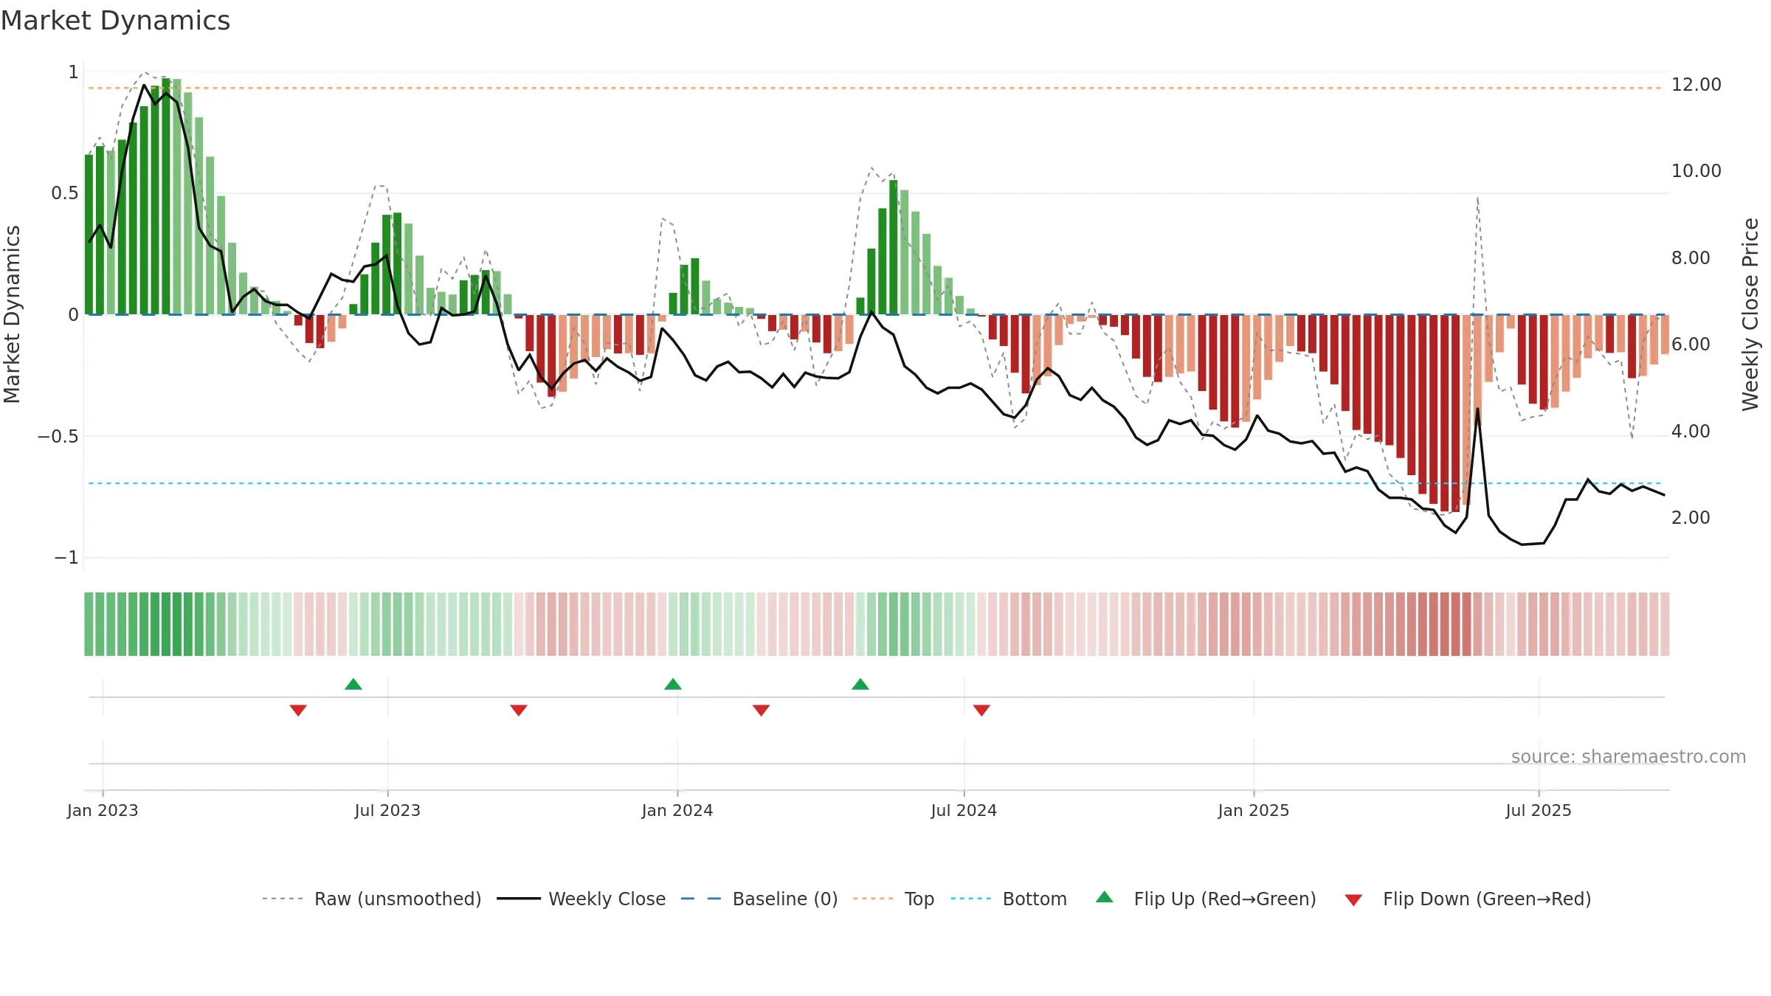Image resolution: width=1771 pixels, height=996 pixels.
Task: Click the Market Dynamics chart title
Action: click(115, 21)
